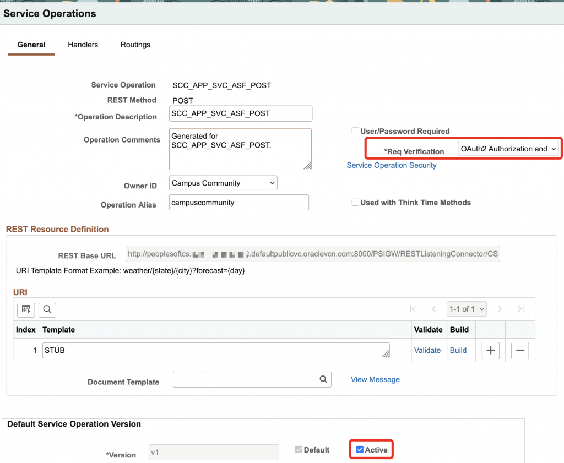
Task: Go to previous row in URI grid
Action: (434, 309)
